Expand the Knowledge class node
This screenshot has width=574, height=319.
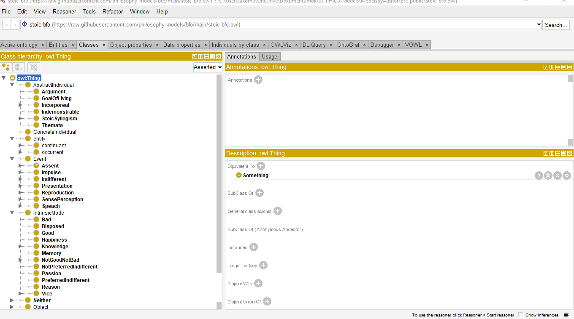click(20, 247)
